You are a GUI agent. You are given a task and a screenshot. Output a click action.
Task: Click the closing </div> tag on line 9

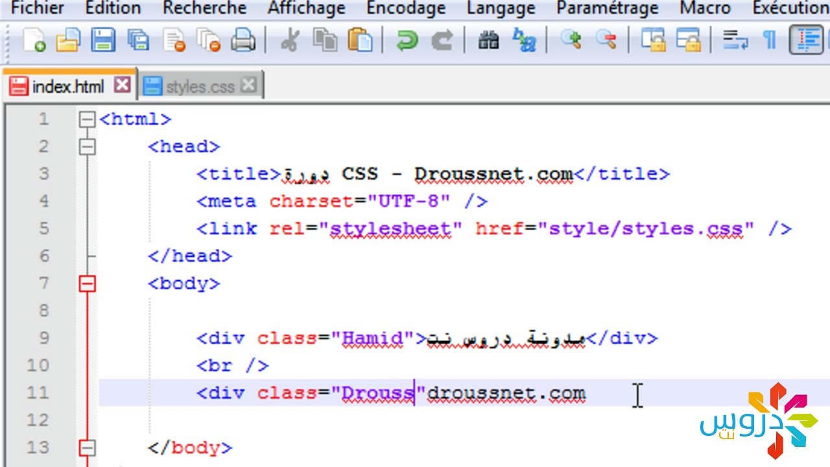click(622, 338)
